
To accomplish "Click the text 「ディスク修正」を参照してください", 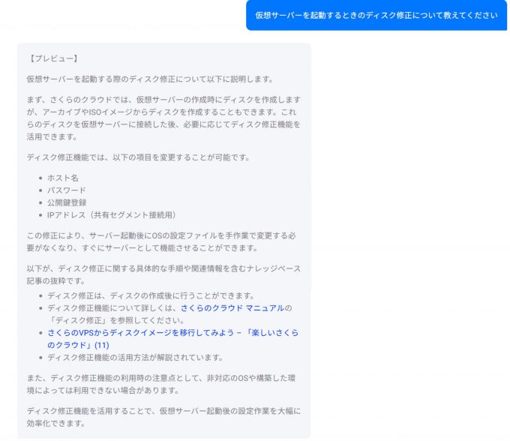I will 116,320.
